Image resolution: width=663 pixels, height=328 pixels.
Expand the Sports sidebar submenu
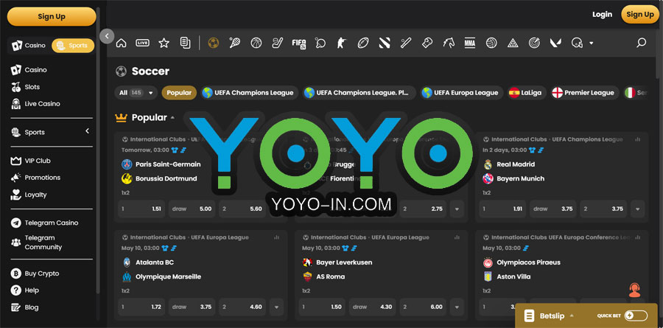pyautogui.click(x=88, y=131)
